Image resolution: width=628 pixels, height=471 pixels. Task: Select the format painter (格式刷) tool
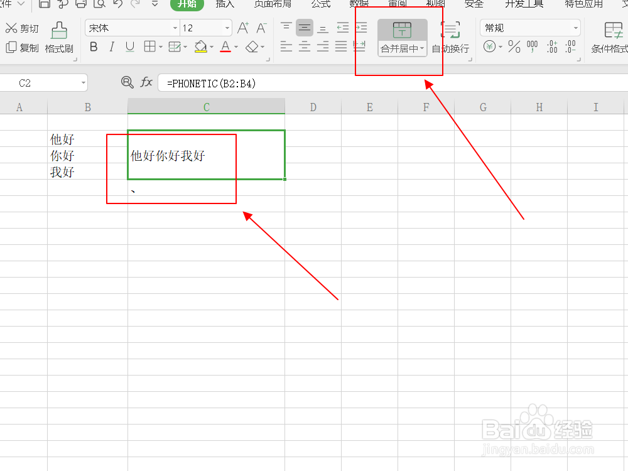coord(59,38)
